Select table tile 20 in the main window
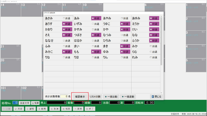Image resolution: width=207 pixels, height=116 pixels. [x=11, y=65]
